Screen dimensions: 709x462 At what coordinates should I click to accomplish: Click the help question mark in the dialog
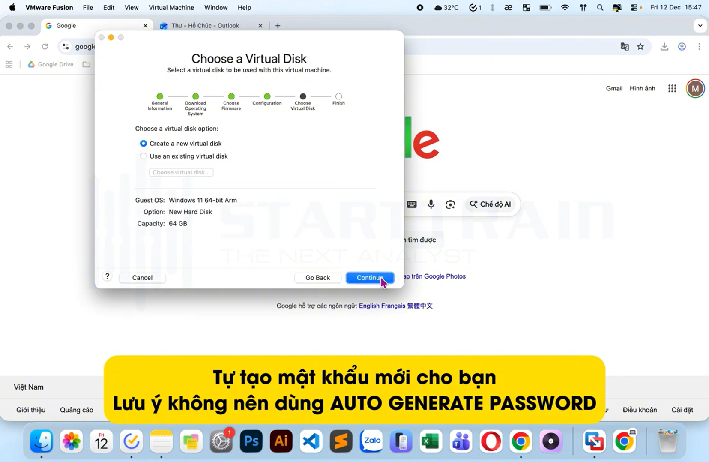(x=107, y=276)
